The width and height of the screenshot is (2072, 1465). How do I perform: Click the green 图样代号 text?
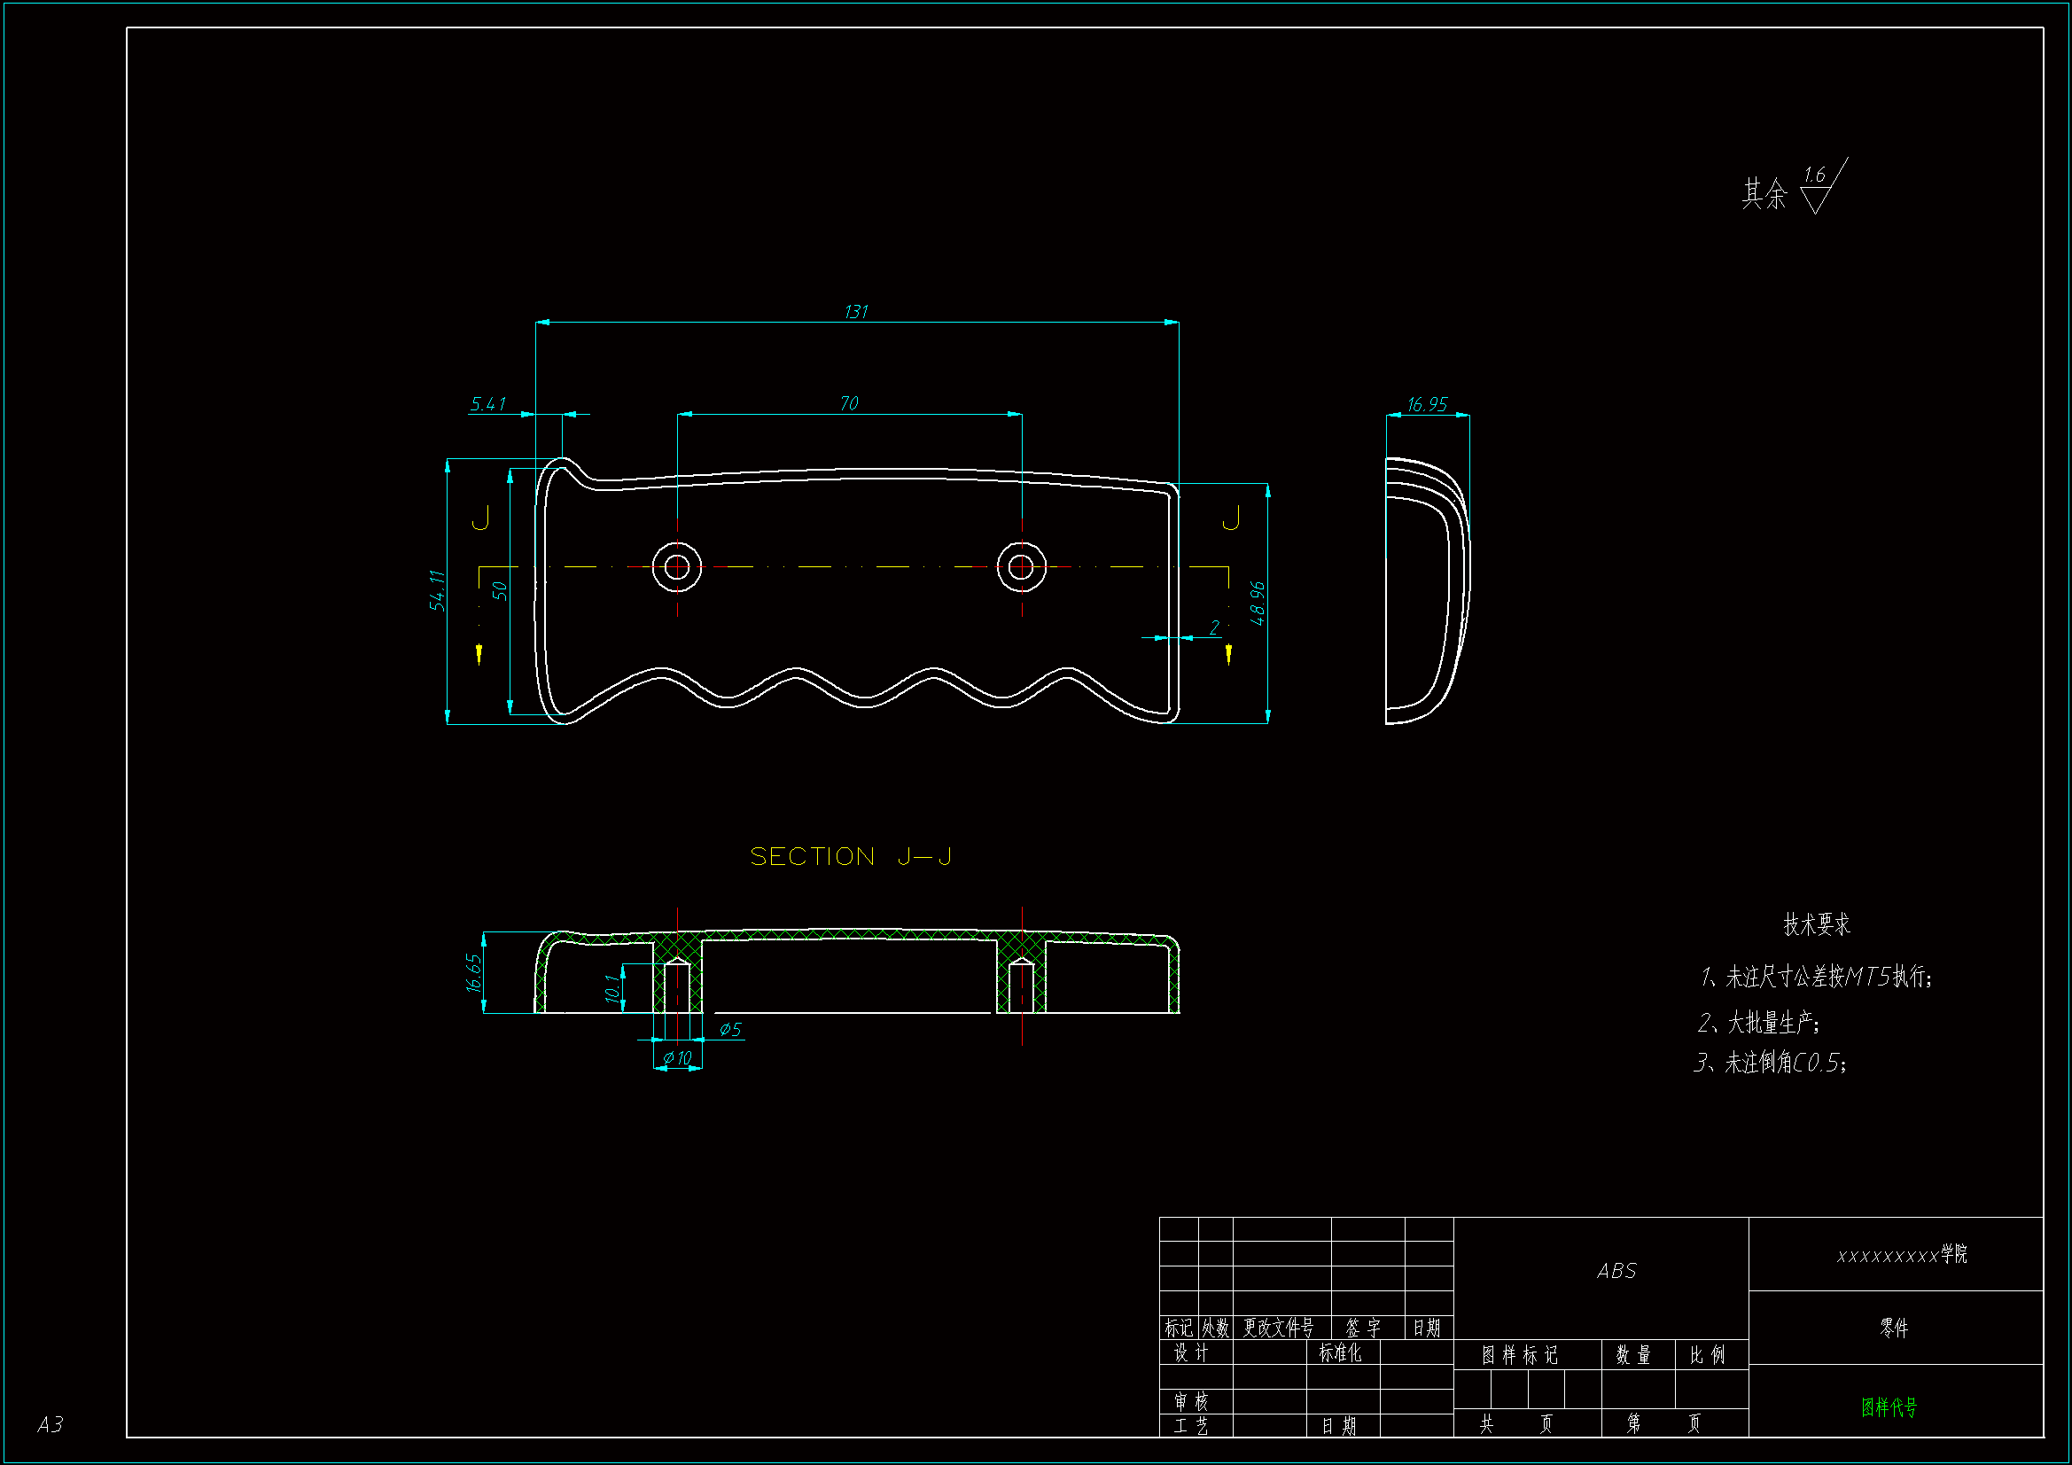[1888, 1407]
